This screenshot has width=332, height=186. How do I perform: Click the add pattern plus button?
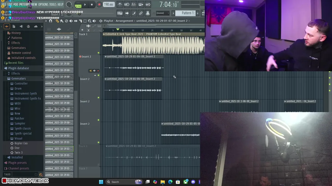coord(197,13)
